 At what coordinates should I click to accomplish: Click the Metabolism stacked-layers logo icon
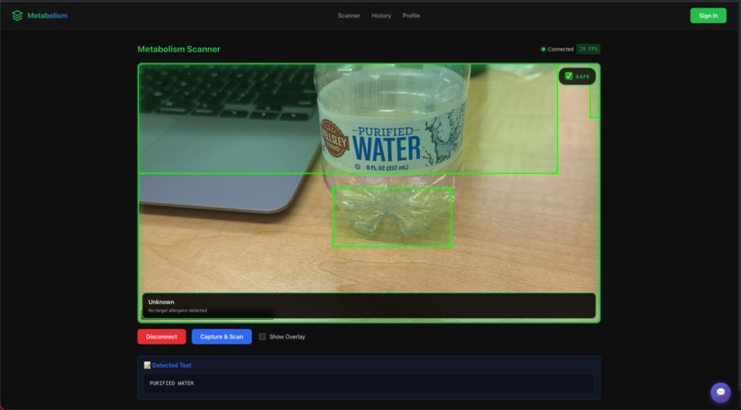tap(17, 16)
